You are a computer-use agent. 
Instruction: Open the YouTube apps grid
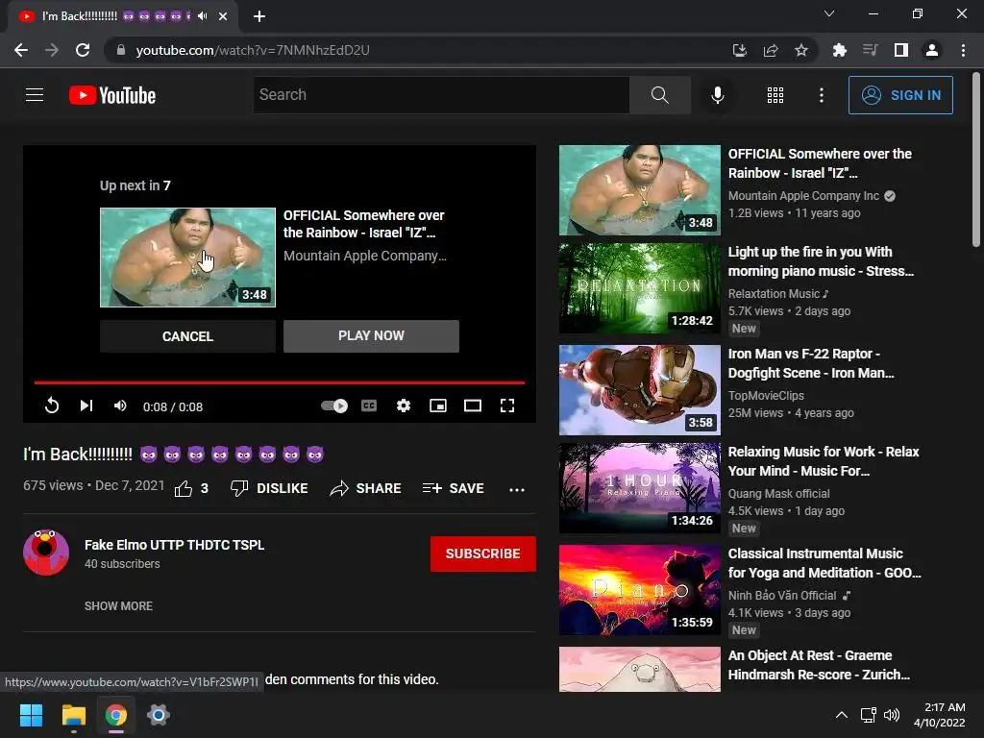pyautogui.click(x=775, y=95)
